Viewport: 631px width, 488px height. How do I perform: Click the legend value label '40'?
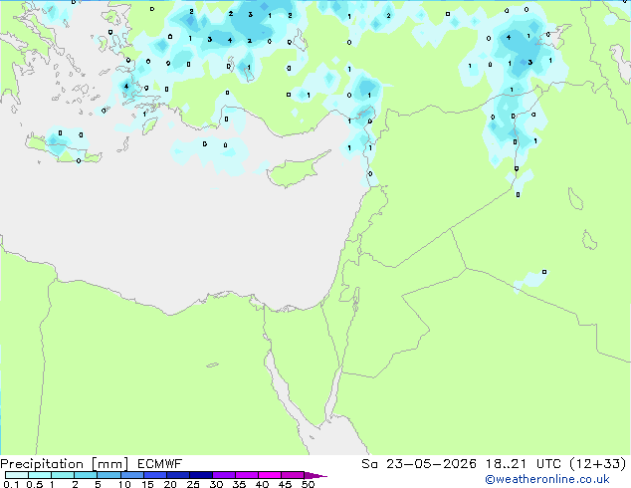pos(262,484)
